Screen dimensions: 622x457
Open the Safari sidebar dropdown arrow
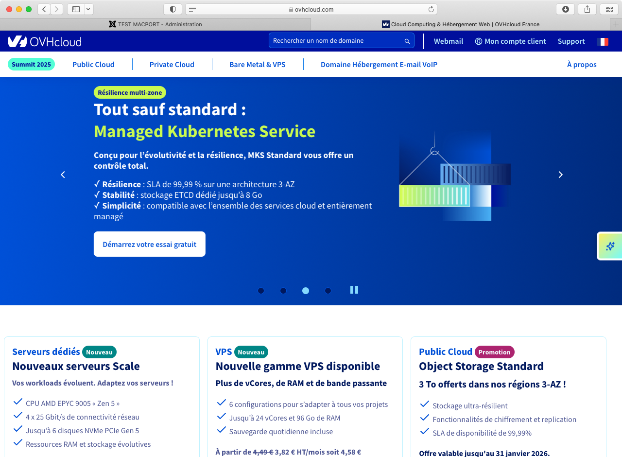click(x=88, y=9)
